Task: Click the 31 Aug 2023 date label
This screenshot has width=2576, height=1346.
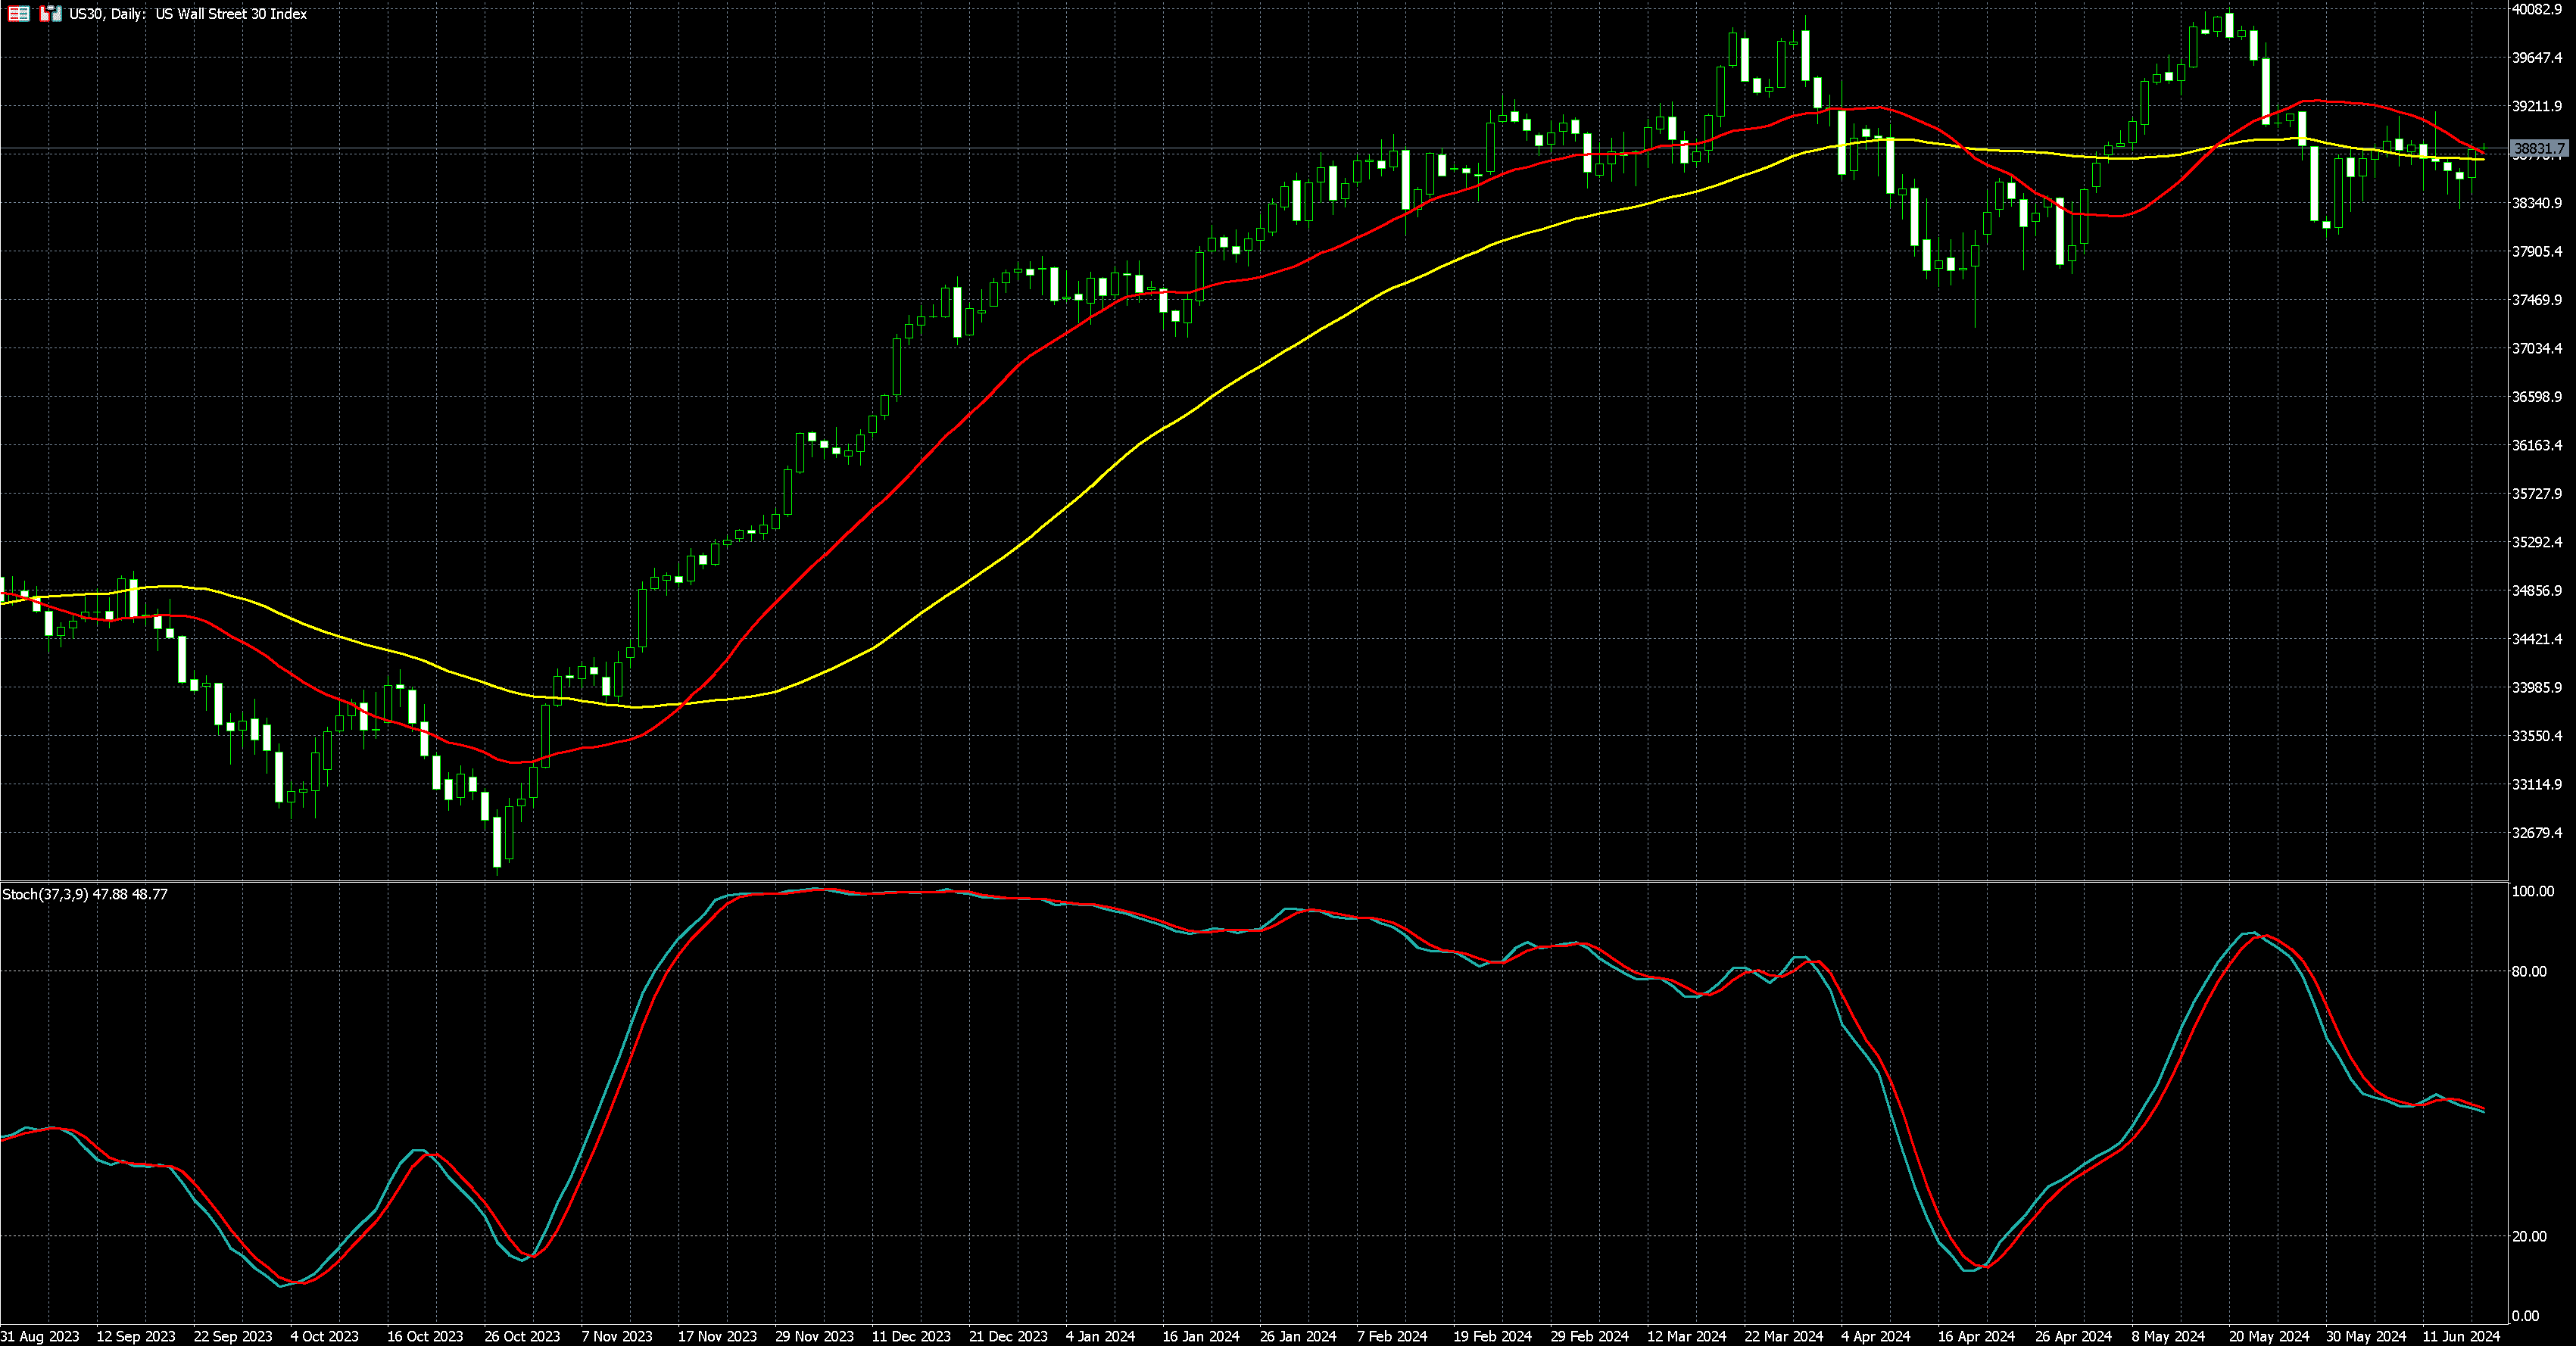Action: pos(40,1336)
